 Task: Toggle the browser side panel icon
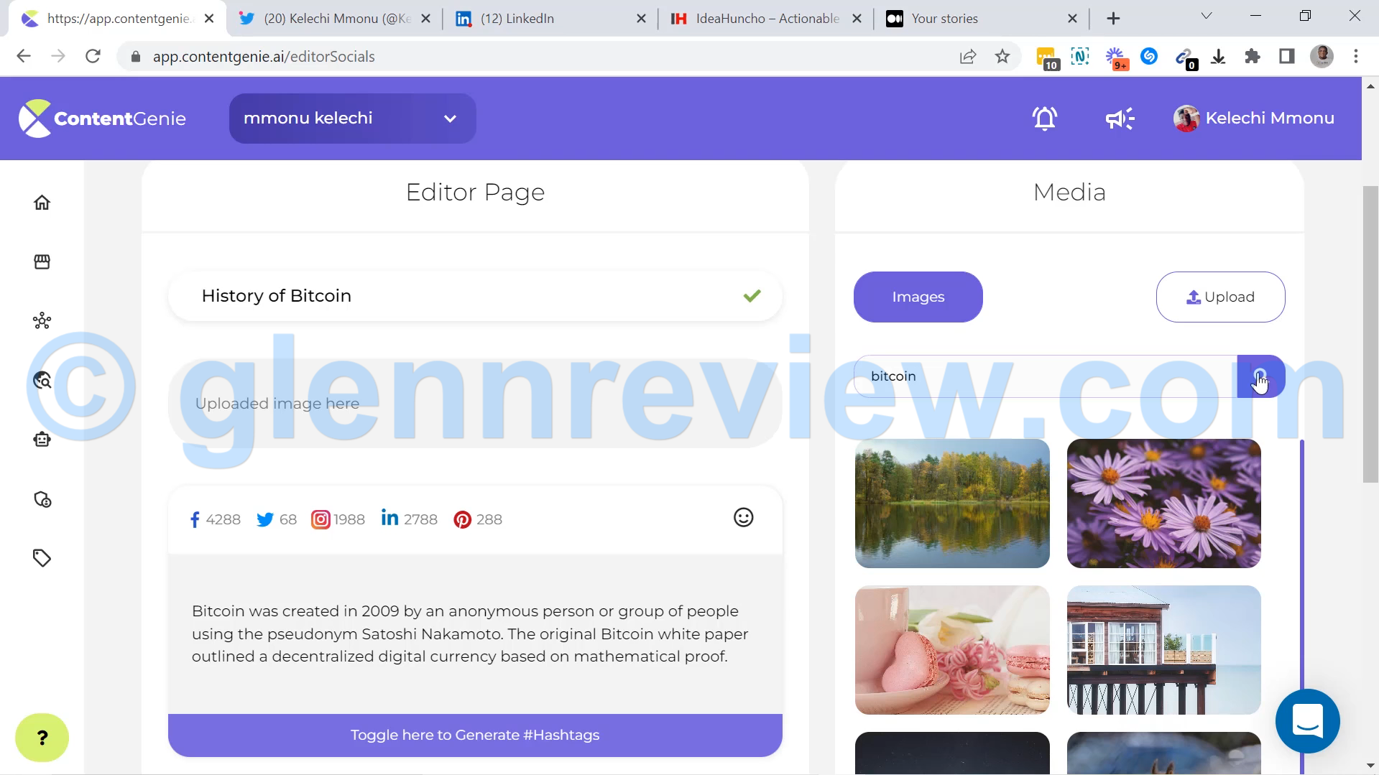point(1287,56)
